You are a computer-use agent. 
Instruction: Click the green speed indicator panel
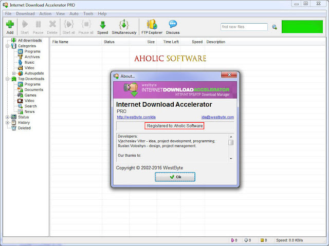(302, 27)
